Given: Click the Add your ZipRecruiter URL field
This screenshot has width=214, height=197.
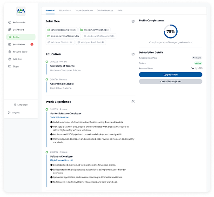Looking at the screenshot, I should coord(99,36).
